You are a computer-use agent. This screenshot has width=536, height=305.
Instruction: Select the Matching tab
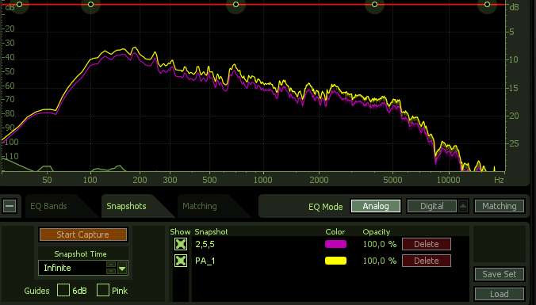pos(200,206)
